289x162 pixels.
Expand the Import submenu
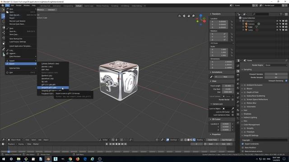(x=21, y=61)
